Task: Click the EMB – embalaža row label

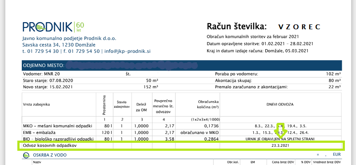Action: coord(39,132)
